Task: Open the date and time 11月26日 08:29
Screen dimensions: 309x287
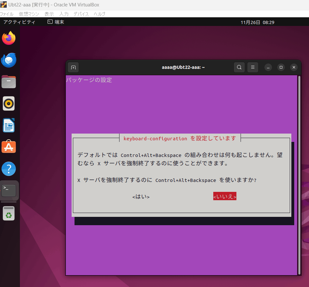Action: point(257,22)
